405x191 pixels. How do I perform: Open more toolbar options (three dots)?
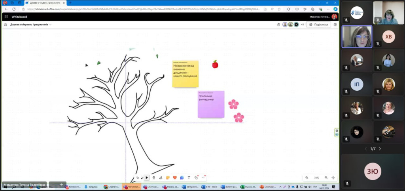203,178
